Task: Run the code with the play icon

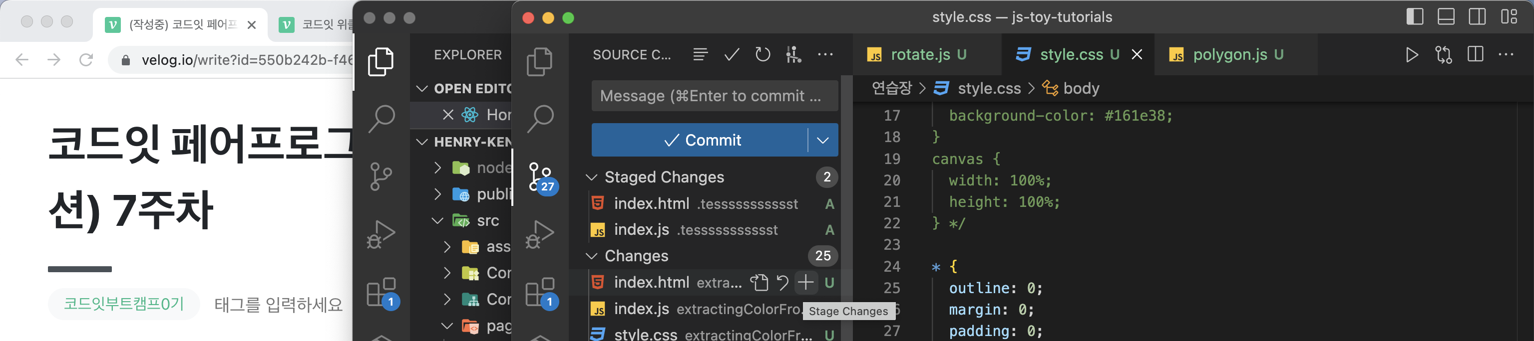Action: pos(1411,55)
